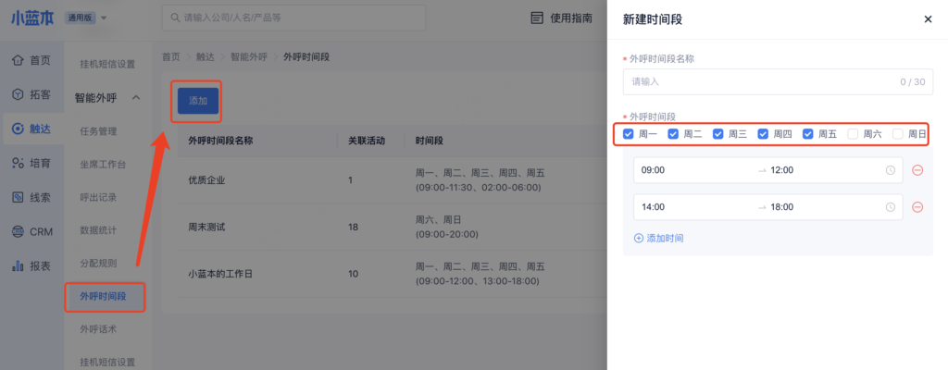This screenshot has width=948, height=370.
Task: Open 外呼话术 in the side menu
Action: pyautogui.click(x=98, y=329)
